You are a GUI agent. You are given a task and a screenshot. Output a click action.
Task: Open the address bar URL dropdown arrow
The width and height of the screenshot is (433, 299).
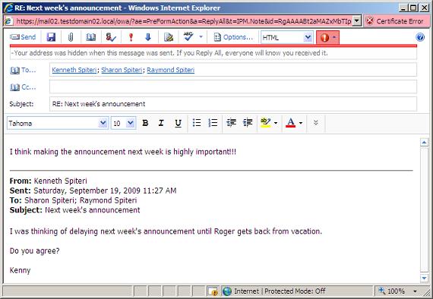coord(357,21)
